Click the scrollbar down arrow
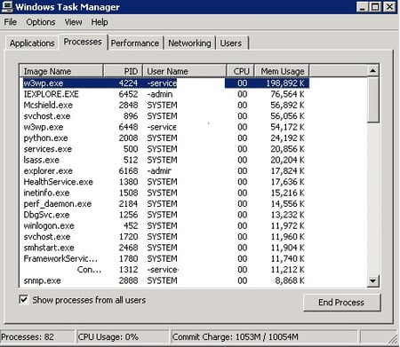Screen dimensions: 400x347 pyautogui.click(x=372, y=280)
